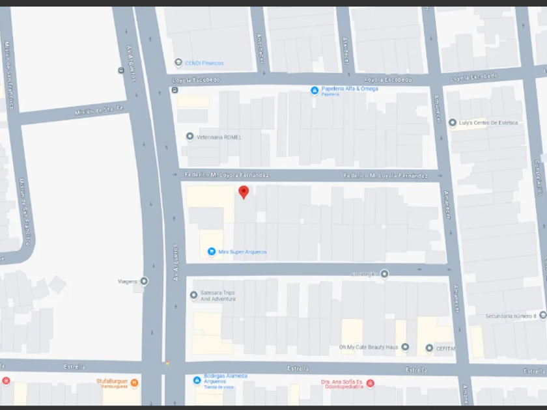Select the Dra. Ana Sofia odontopediatría icon

pyautogui.click(x=370, y=383)
